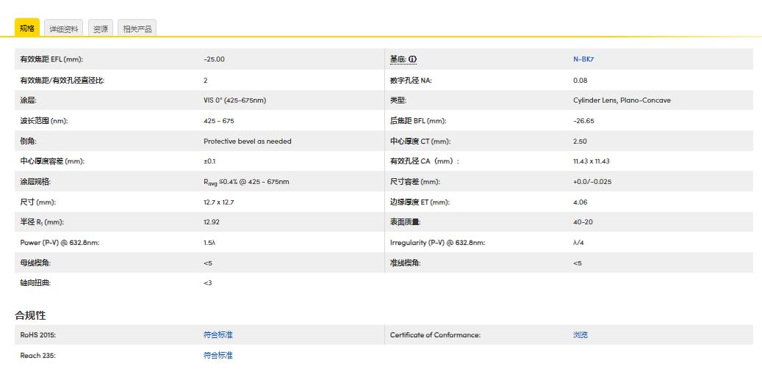Click the 边缘厚度 ET (mm) label
Viewport: 762px width, 382px height.
(x=420, y=202)
